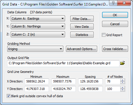Click the help question mark button

pyautogui.click(x=113, y=3)
